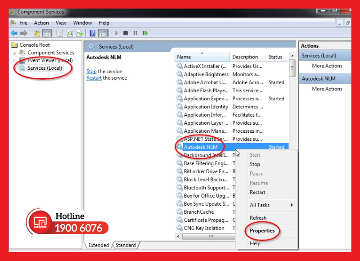The height and width of the screenshot is (261, 360).
Task: Click the vertical scrollbar thumb in services list
Action: pyautogui.click(x=292, y=68)
